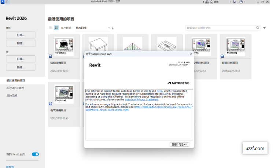
Task: Open the Terms of Use 'here' link
Action: pos(159,91)
